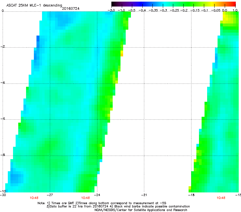The width and height of the screenshot is (241, 212).
Task: Click the 0.0 colorbar label
Action: [x=225, y=10]
